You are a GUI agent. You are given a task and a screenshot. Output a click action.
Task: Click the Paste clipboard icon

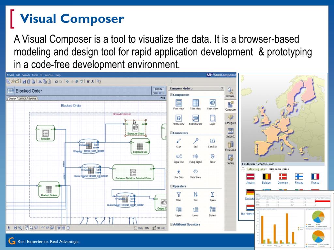pos(49,81)
